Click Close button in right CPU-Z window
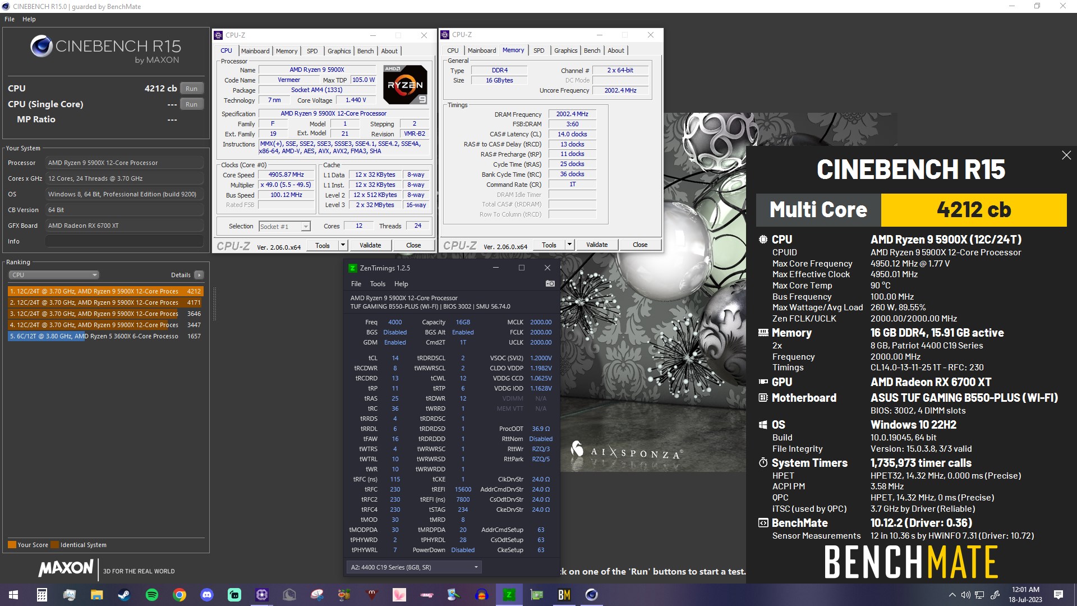The height and width of the screenshot is (606, 1077). click(x=640, y=245)
